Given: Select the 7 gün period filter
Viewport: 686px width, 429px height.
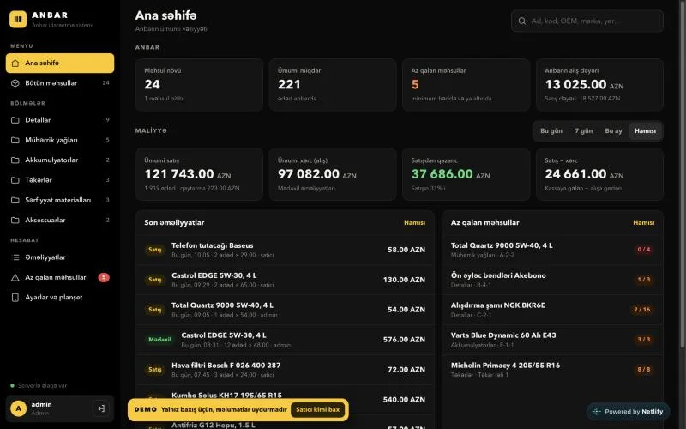Looking at the screenshot, I should pos(584,131).
